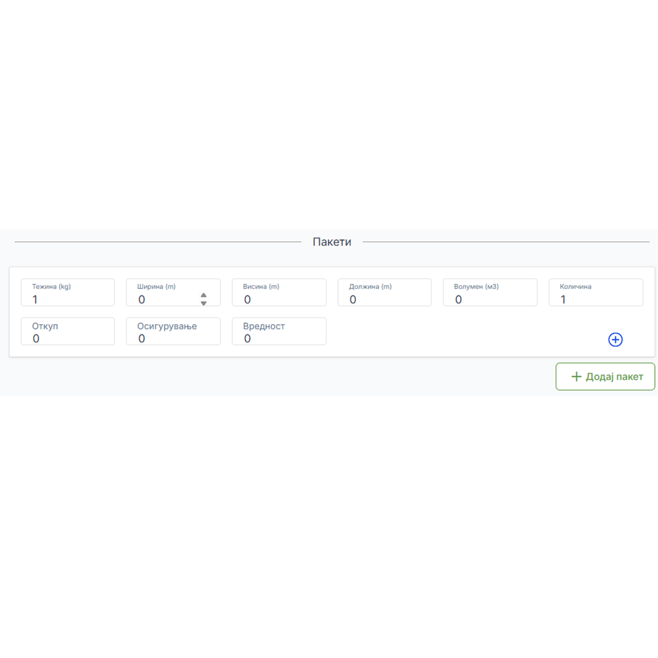Click the green plus sign in Додај пакет

pos(576,377)
